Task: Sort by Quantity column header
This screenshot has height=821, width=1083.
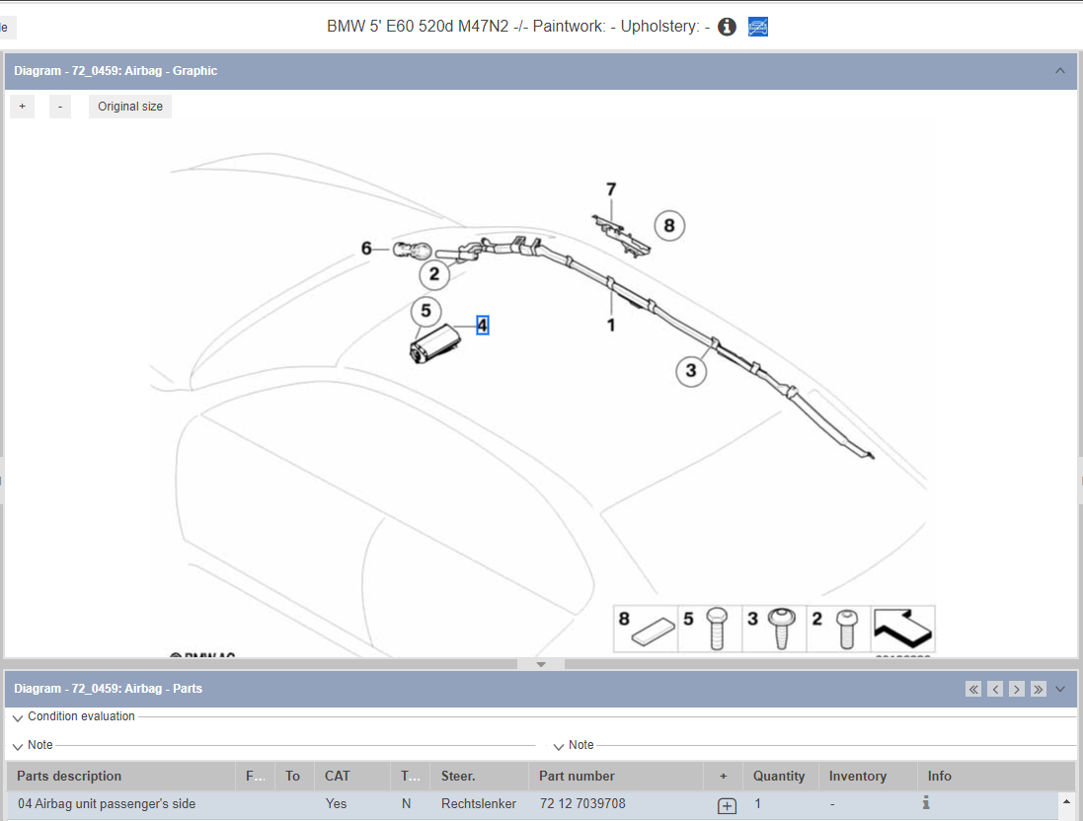Action: pos(781,777)
